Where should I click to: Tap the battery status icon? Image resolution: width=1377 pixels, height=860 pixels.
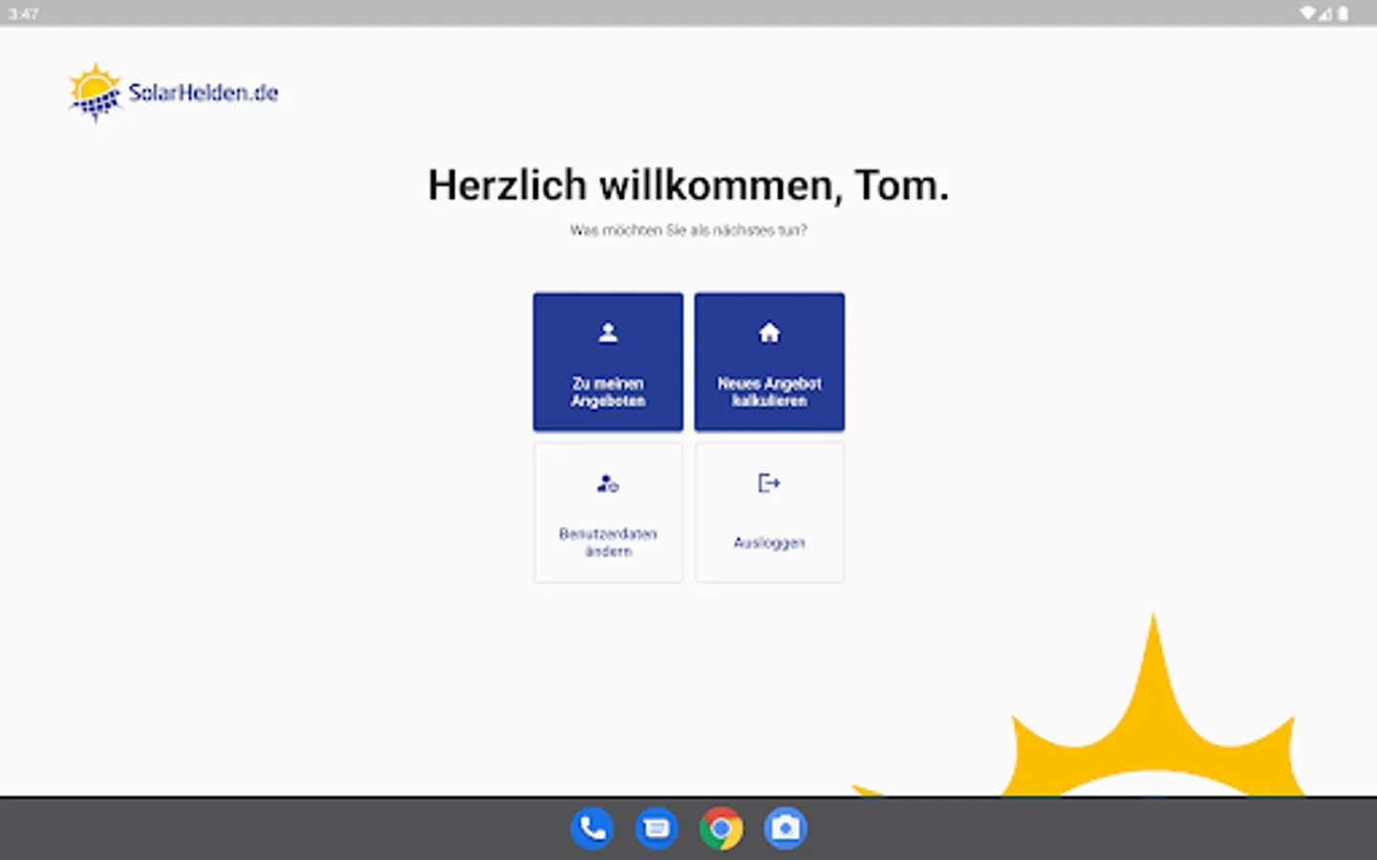1344,13
